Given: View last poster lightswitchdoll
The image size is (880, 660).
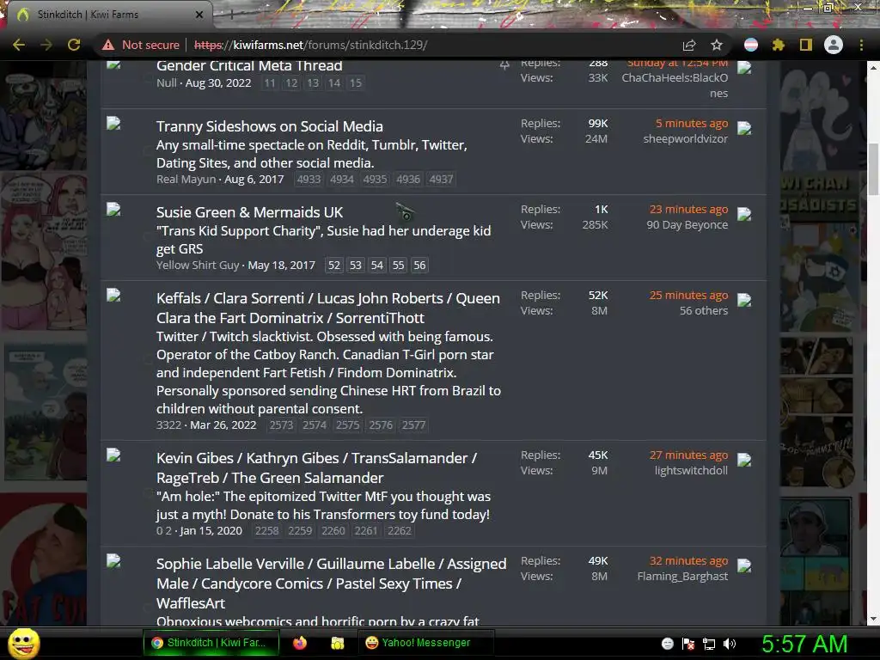Looking at the screenshot, I should point(691,470).
